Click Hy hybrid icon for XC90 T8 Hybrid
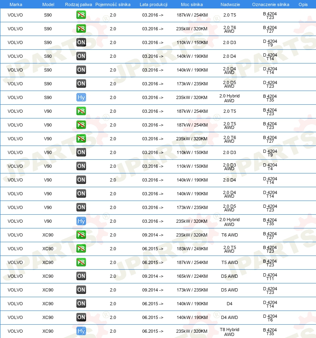Image resolution: width=316 pixels, height=338 pixels. coord(81,331)
